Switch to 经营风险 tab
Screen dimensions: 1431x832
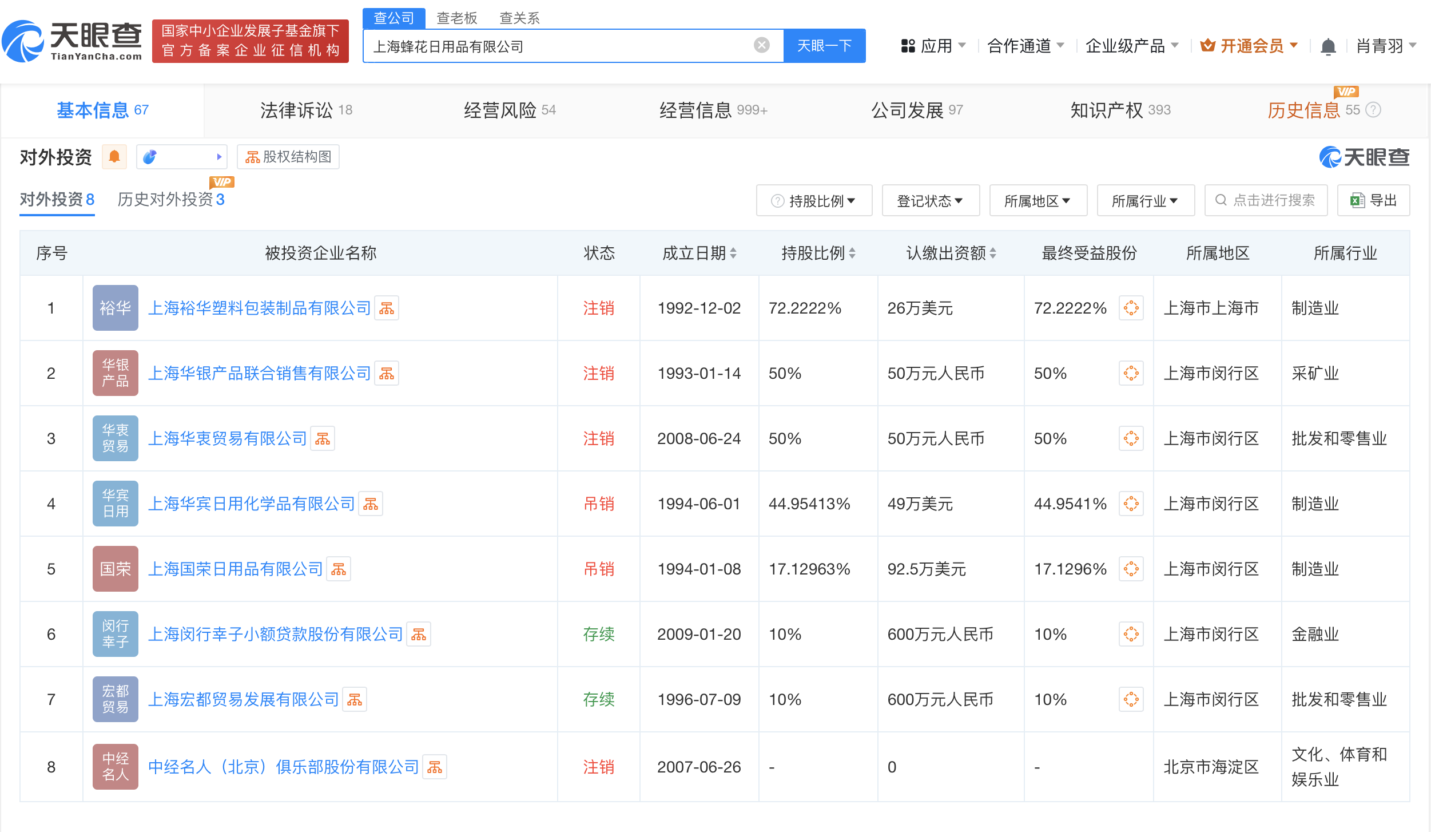[x=510, y=110]
